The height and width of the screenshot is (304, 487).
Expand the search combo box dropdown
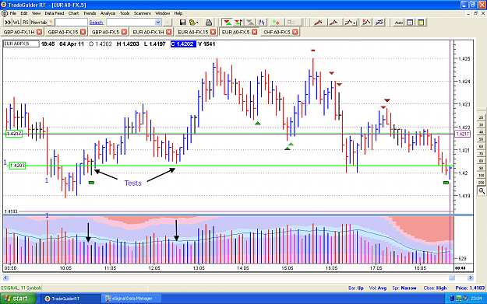click(x=157, y=23)
